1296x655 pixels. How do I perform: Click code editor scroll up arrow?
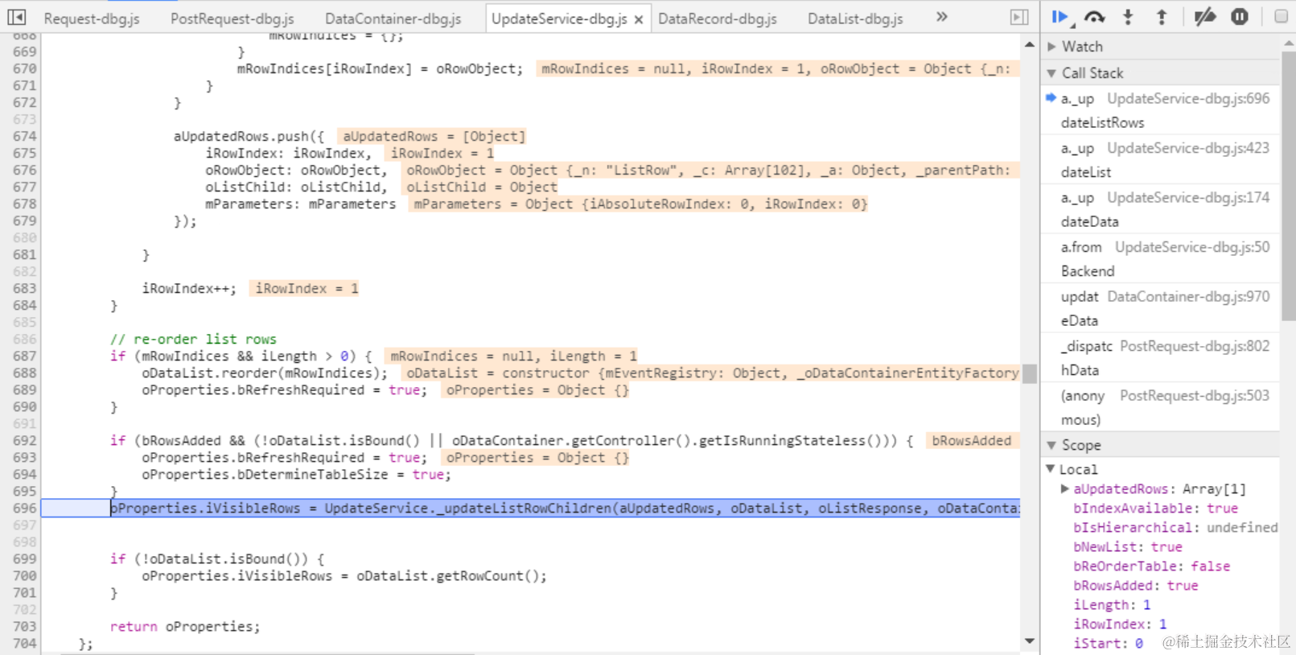point(1029,45)
